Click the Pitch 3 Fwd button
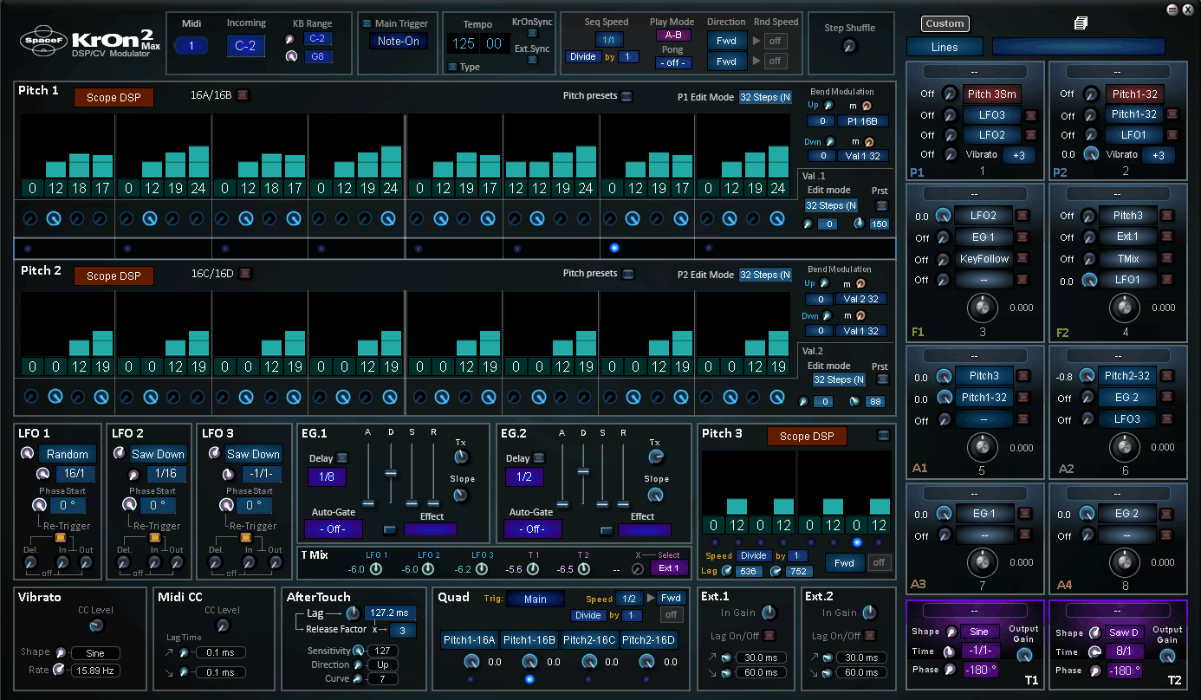 (845, 562)
